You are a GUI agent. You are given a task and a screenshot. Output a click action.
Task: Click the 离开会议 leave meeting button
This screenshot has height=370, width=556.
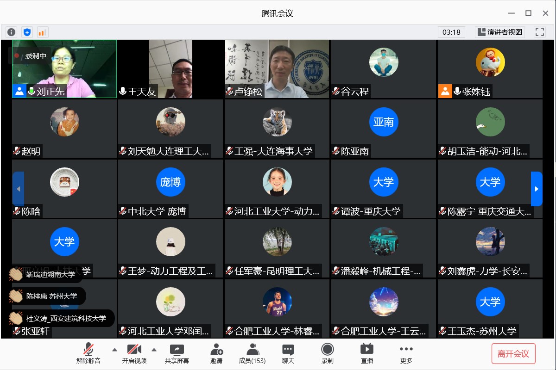click(513, 354)
